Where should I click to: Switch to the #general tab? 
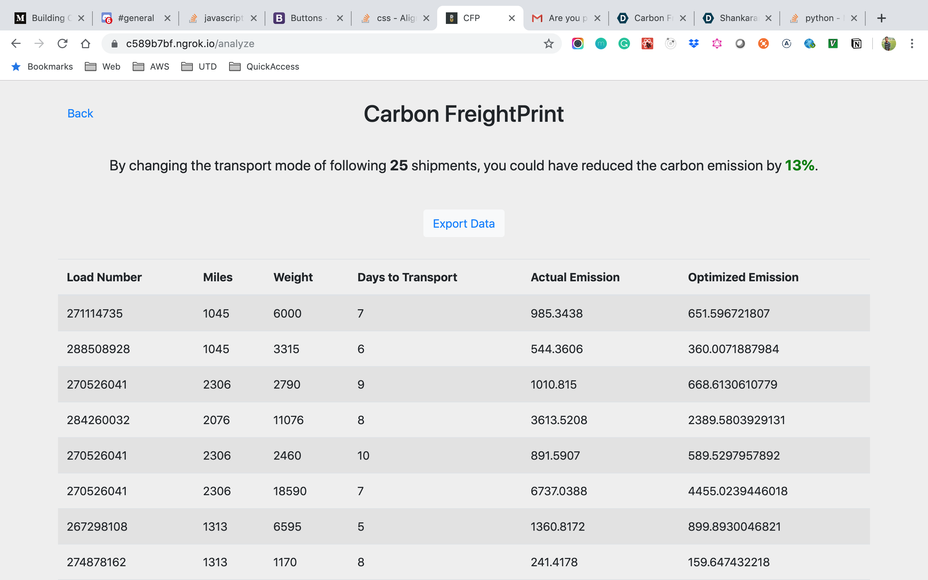pos(136,18)
